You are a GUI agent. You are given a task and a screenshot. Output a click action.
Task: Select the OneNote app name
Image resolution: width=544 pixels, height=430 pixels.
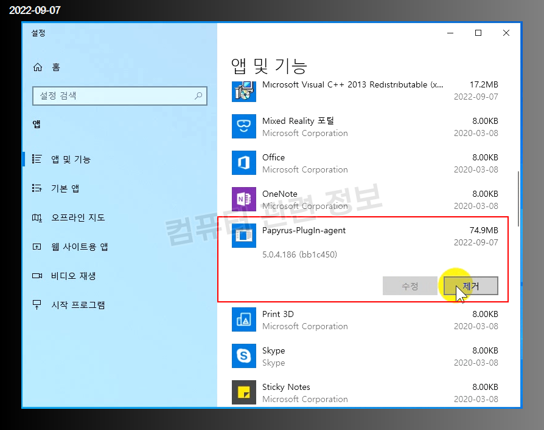(x=280, y=194)
